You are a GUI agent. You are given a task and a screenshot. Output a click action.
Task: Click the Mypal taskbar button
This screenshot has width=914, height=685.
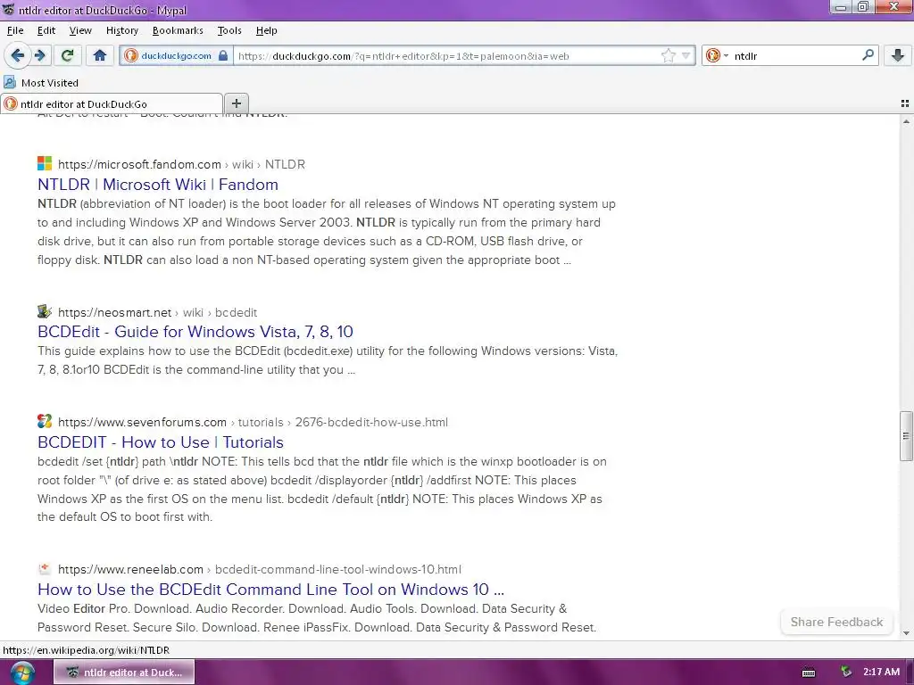(124, 673)
